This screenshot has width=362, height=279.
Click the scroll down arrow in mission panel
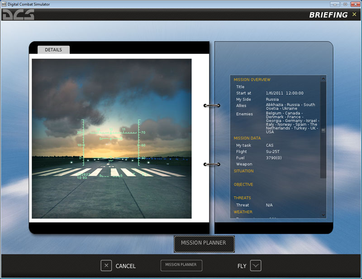pos(323,215)
